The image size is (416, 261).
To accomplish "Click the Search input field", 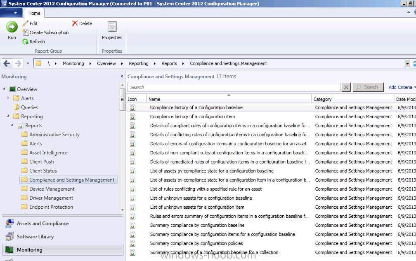I will 234,87.
